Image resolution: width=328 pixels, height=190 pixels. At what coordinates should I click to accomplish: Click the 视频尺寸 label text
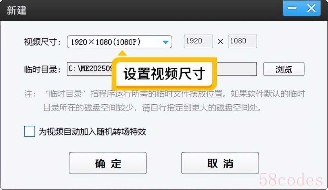pos(42,42)
